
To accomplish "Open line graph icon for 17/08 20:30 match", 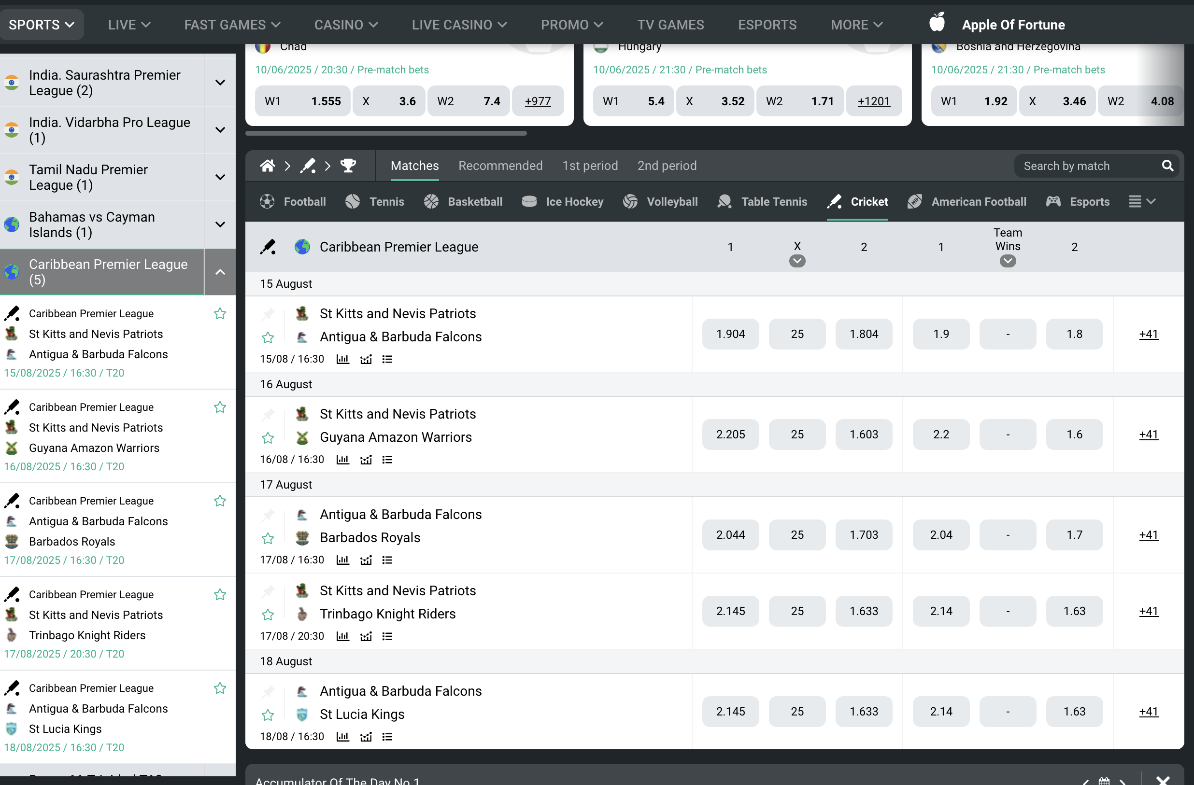I will coord(366,636).
